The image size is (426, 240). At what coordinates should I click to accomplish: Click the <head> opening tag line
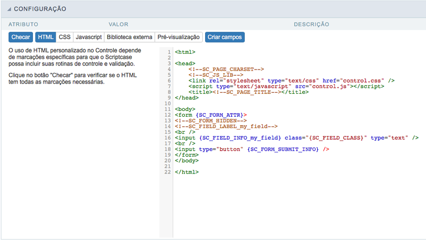click(185, 64)
